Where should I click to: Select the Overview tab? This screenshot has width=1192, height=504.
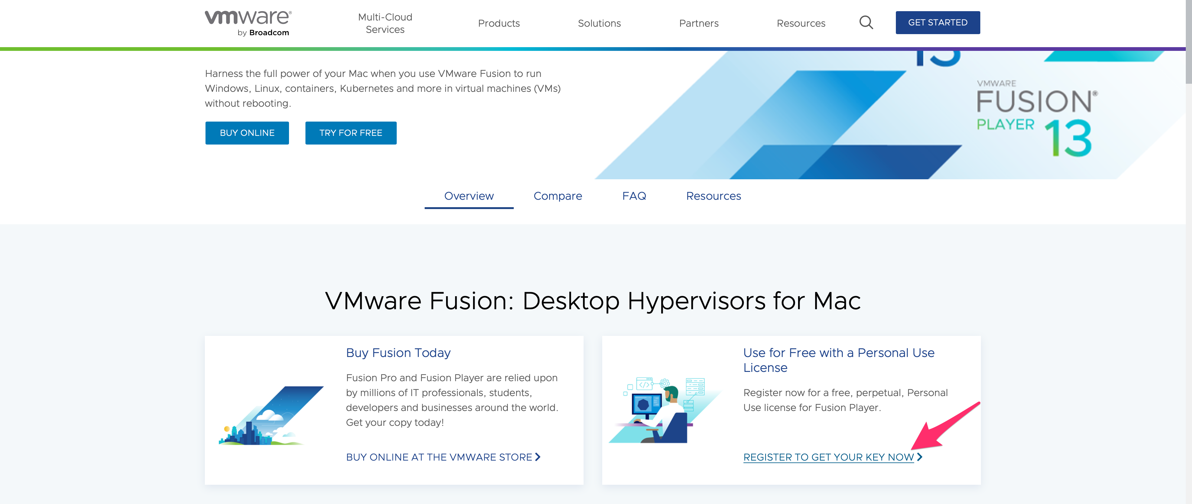pyautogui.click(x=469, y=196)
